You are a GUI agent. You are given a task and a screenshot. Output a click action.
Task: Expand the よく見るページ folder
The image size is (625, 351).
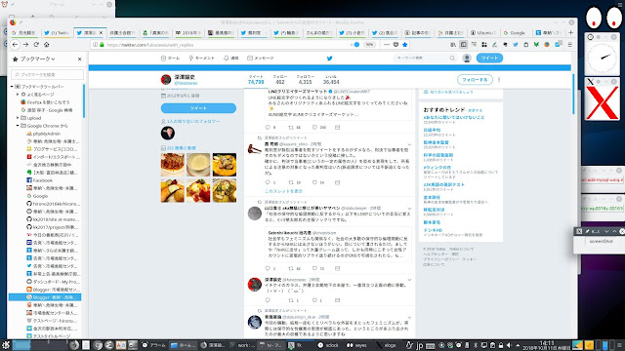(x=18, y=95)
